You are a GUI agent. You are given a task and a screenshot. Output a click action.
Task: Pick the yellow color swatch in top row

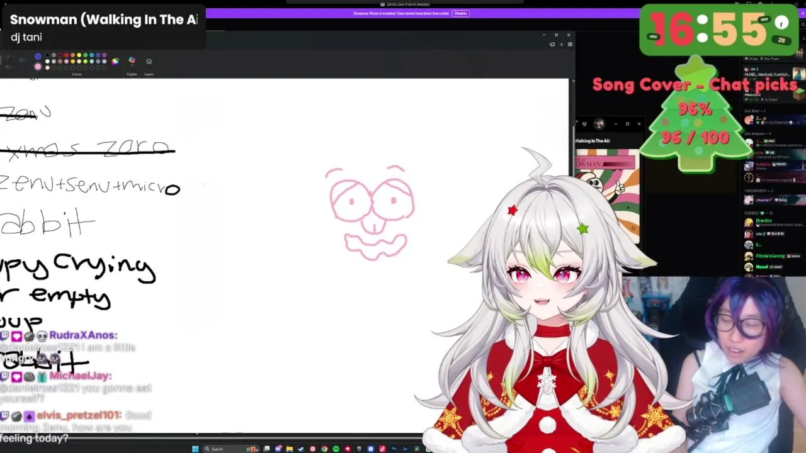tap(79, 55)
